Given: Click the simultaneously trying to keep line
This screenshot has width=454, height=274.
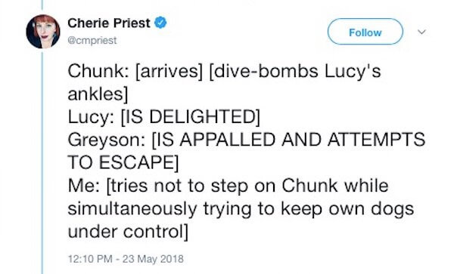Looking at the screenshot, I should pos(241,209).
